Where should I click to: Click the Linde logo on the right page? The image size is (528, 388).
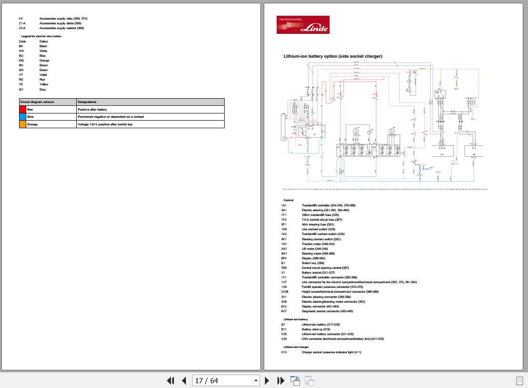303,25
